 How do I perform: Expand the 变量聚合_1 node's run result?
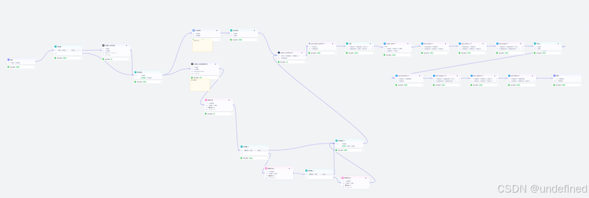coord(362,150)
